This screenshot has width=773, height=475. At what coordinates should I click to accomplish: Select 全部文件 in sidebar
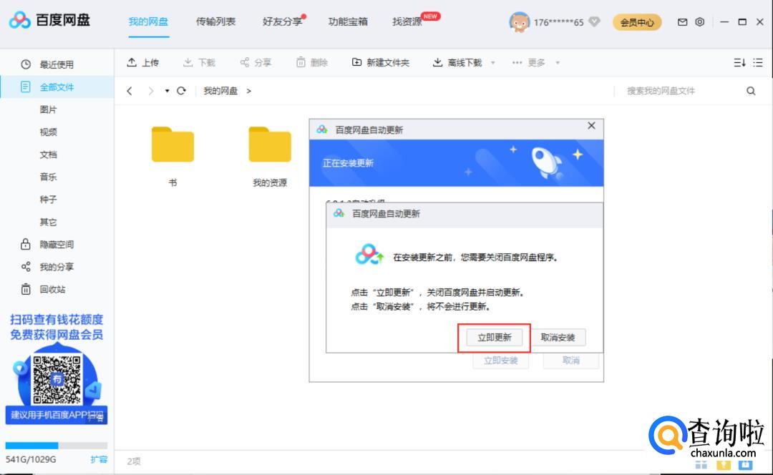(57, 87)
